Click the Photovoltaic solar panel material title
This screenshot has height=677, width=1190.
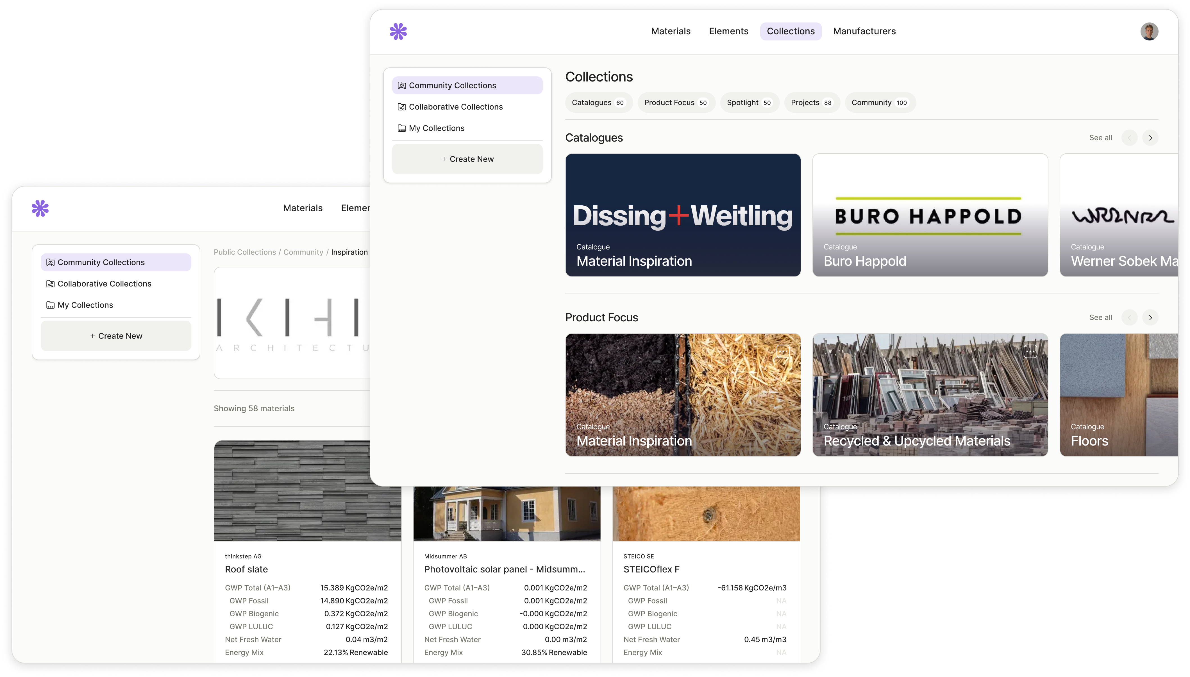[x=504, y=570]
